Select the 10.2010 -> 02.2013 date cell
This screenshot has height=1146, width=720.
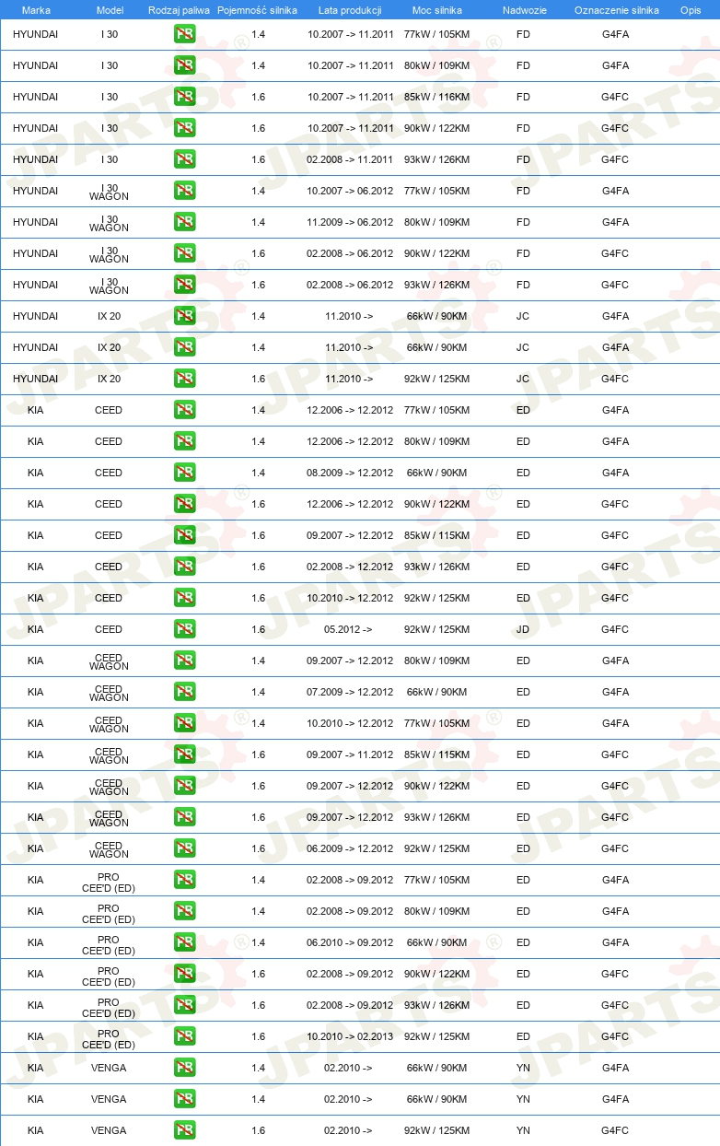(350, 1037)
